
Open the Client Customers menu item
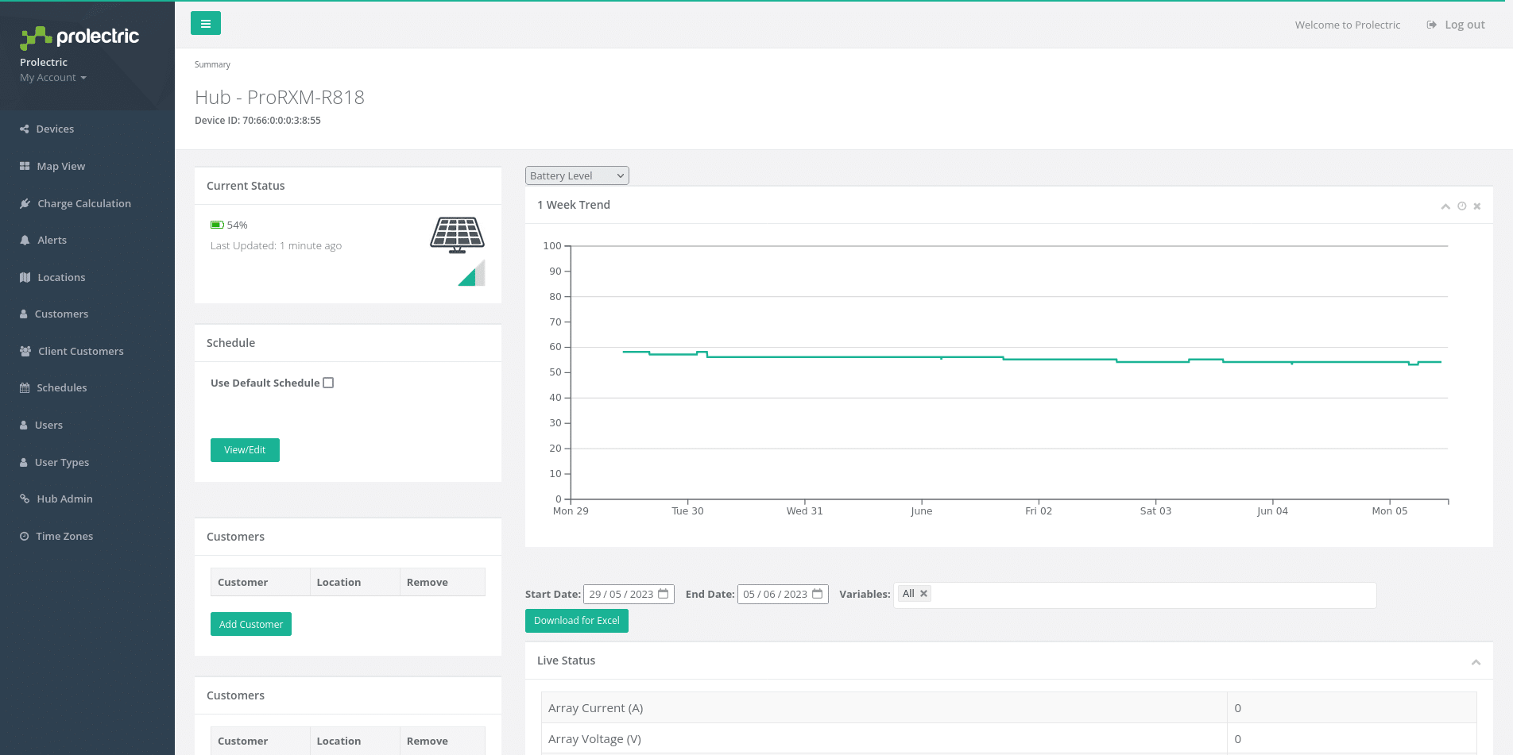click(81, 351)
